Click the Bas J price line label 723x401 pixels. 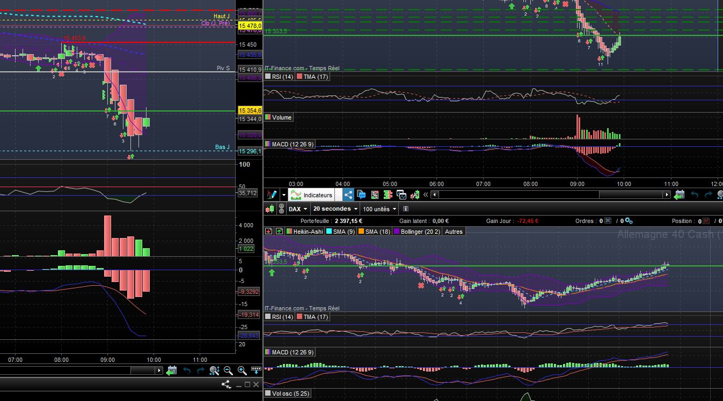coord(223,147)
